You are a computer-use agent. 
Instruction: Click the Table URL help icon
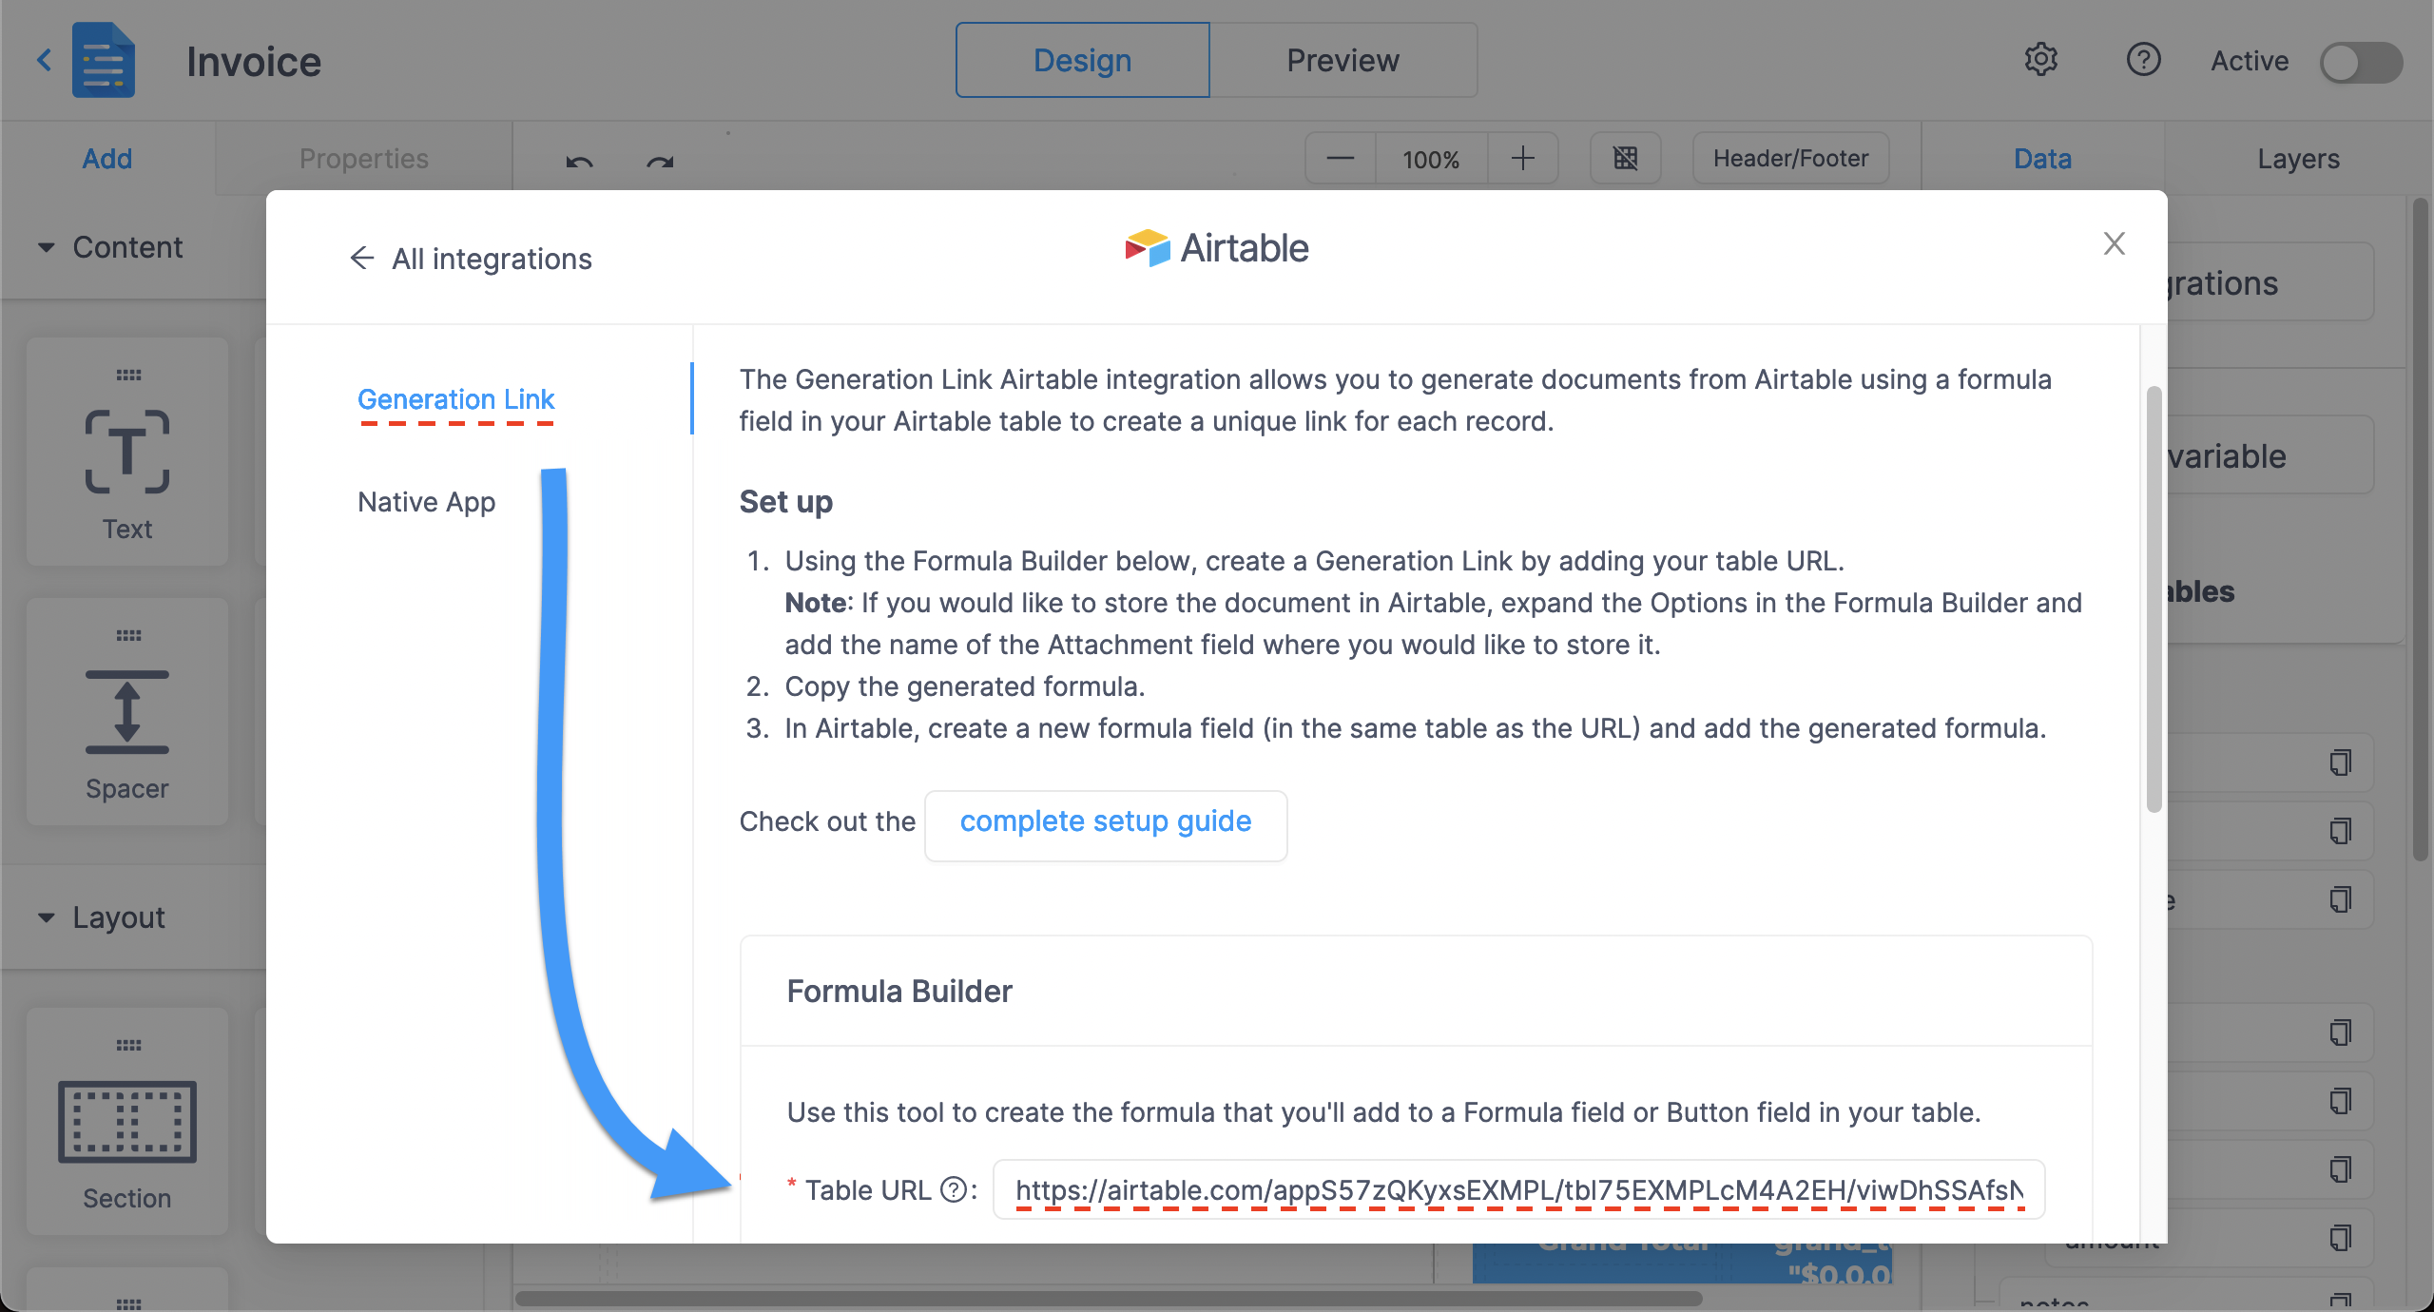click(953, 1189)
